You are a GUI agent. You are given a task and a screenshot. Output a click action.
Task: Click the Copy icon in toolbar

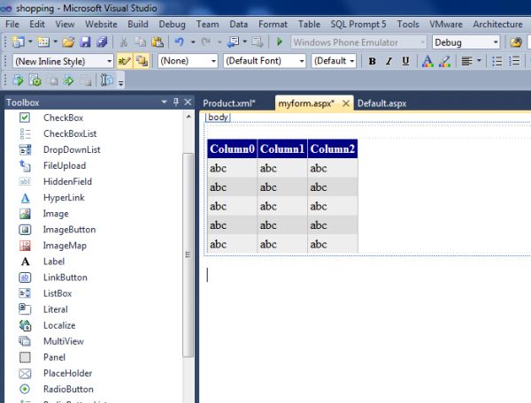pos(140,42)
